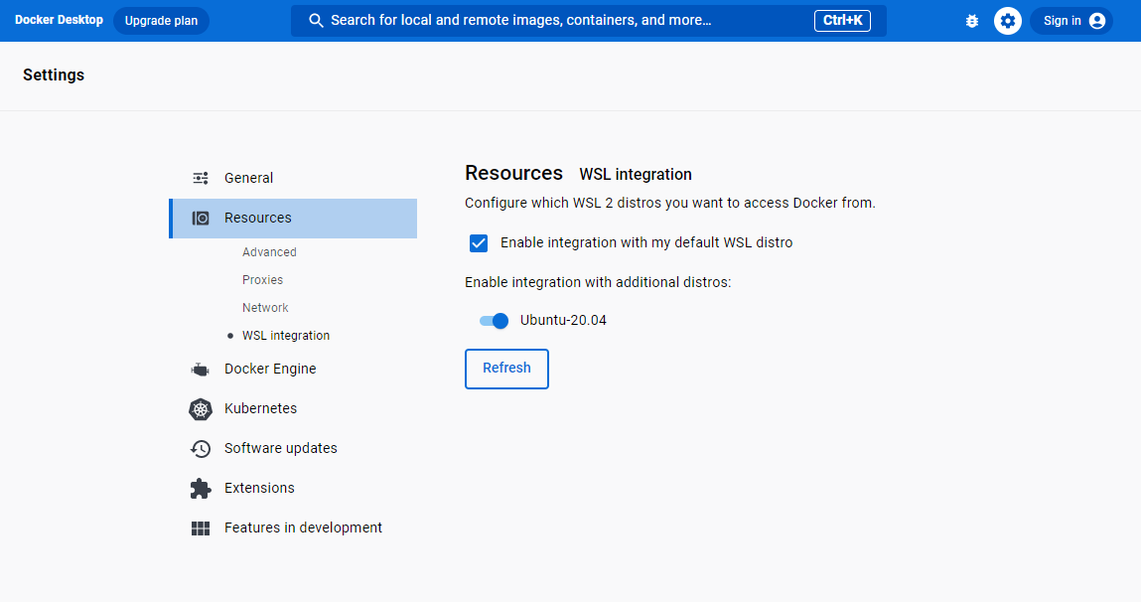Open Network subsection
This screenshot has height=602, width=1141.
pos(265,307)
